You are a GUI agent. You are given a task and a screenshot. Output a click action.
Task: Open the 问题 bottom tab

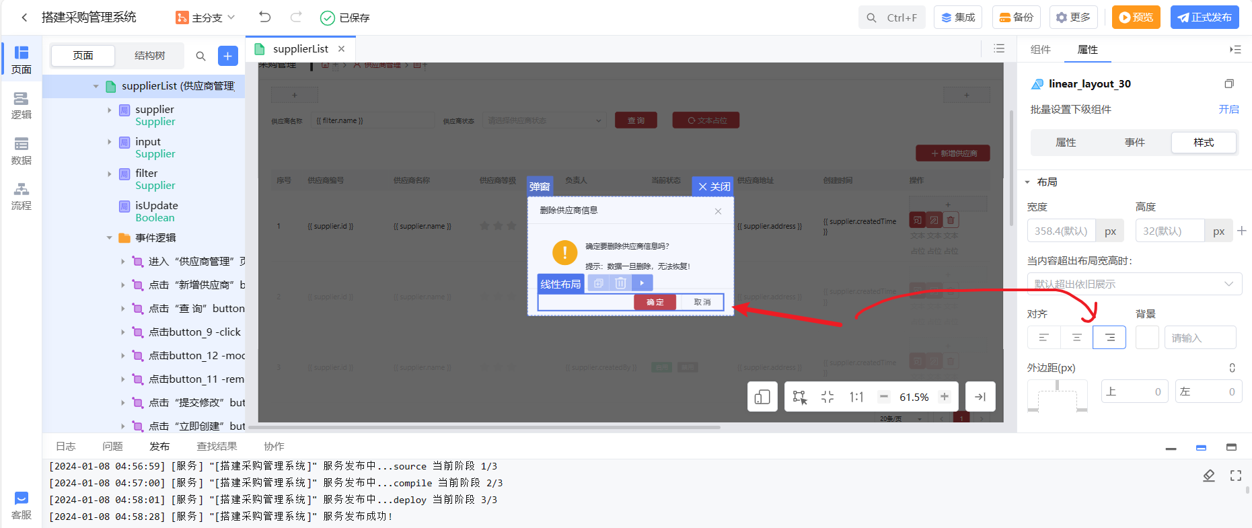pyautogui.click(x=112, y=446)
